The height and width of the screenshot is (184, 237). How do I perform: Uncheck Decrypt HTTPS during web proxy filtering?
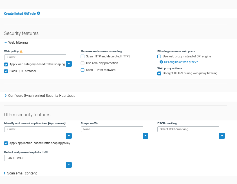click(x=159, y=73)
